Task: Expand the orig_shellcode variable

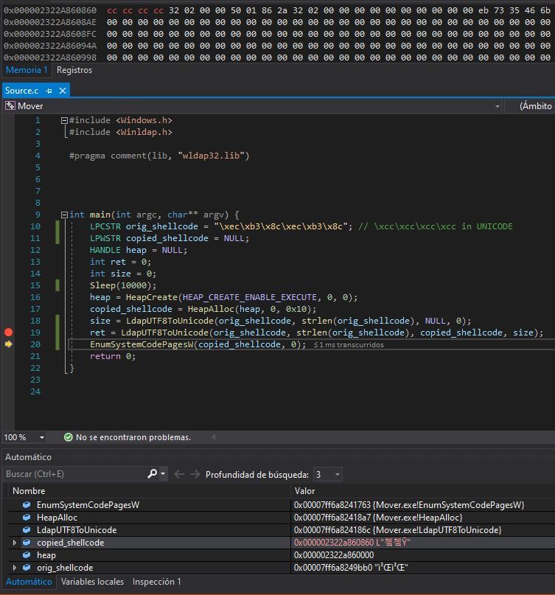Action: point(15,568)
